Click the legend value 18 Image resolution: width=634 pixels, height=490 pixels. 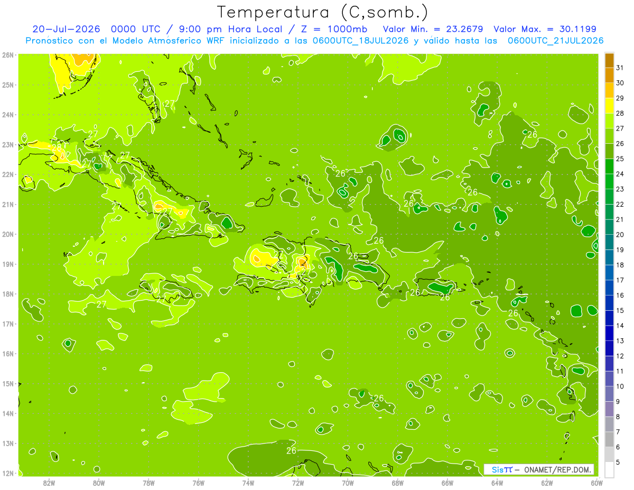[620, 265]
